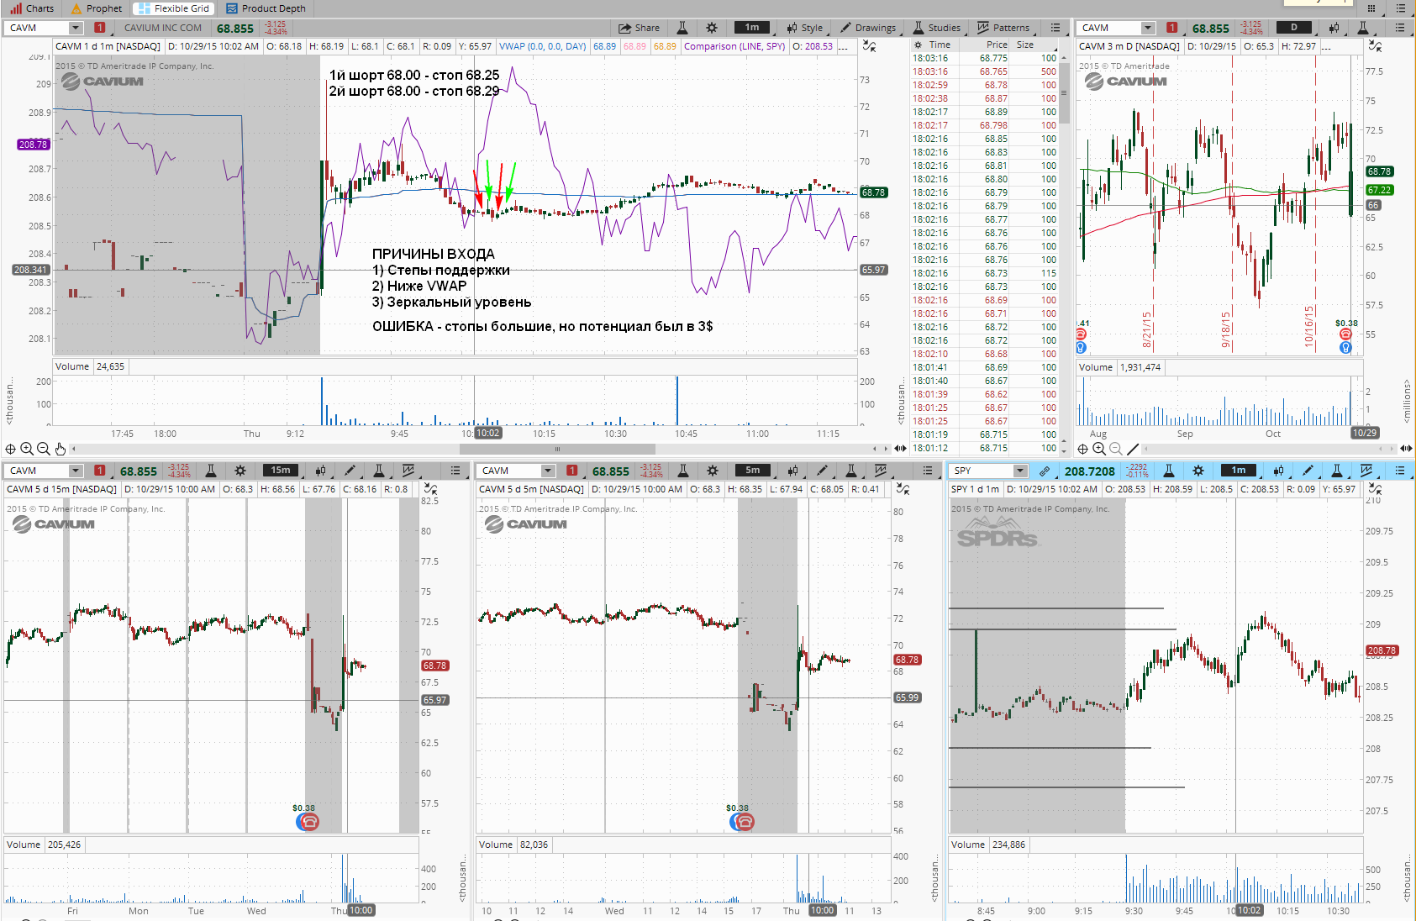The height and width of the screenshot is (921, 1416).
Task: Select the pan hand tool
Action: click(61, 449)
